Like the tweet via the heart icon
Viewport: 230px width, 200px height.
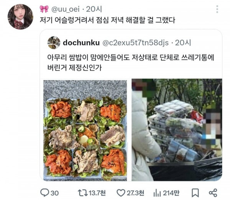pos(121,193)
